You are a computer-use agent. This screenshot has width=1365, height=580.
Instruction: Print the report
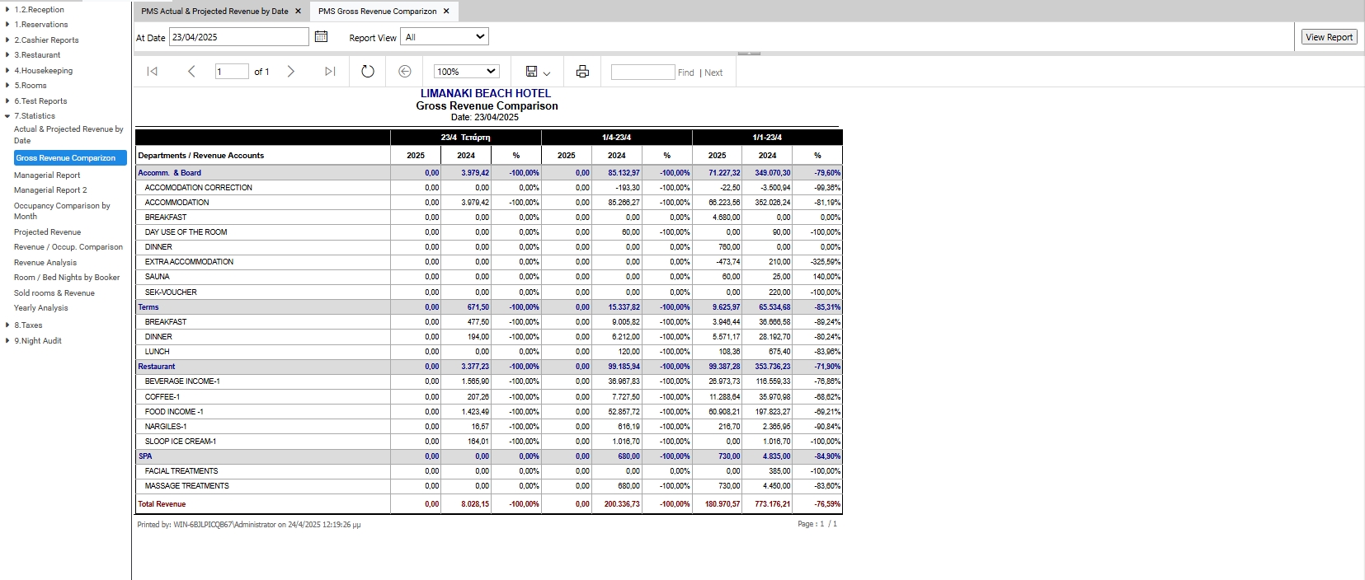[582, 72]
